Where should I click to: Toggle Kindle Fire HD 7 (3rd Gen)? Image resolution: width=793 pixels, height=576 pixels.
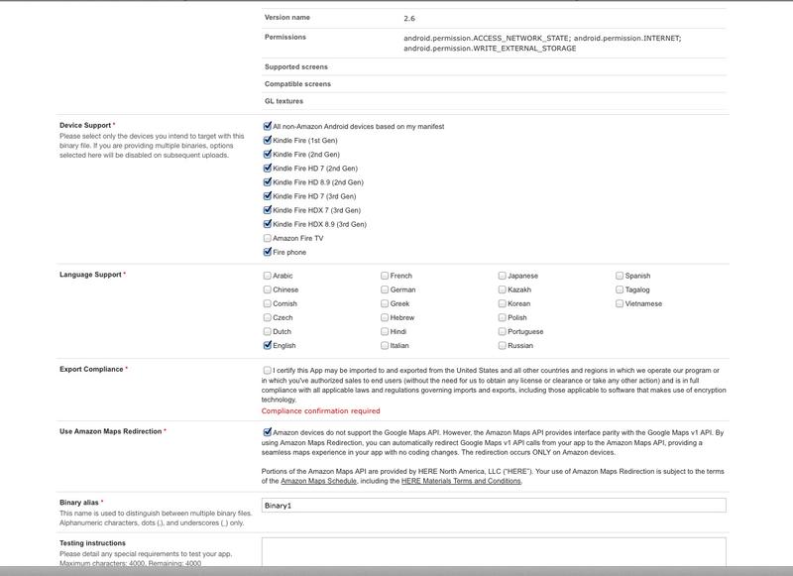click(x=268, y=195)
